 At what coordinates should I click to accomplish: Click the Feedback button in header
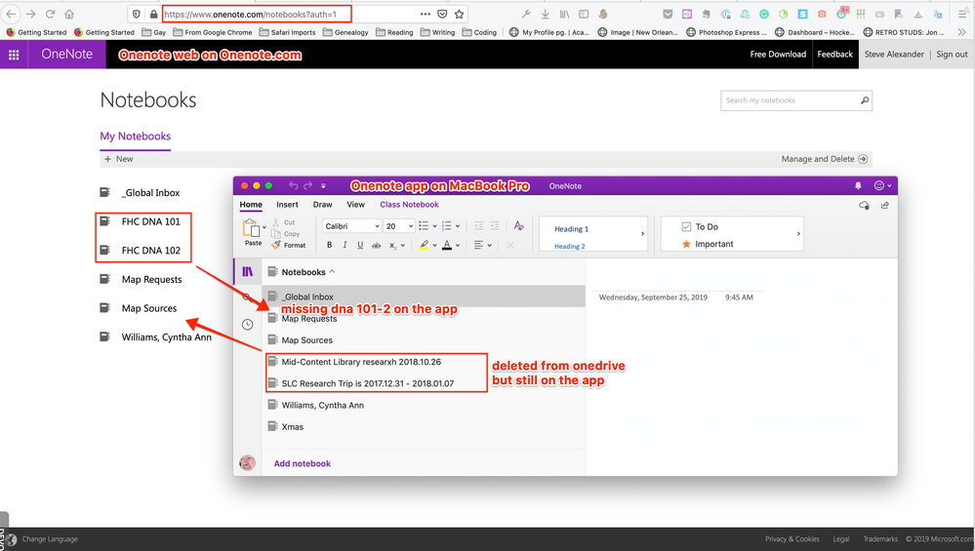point(835,54)
